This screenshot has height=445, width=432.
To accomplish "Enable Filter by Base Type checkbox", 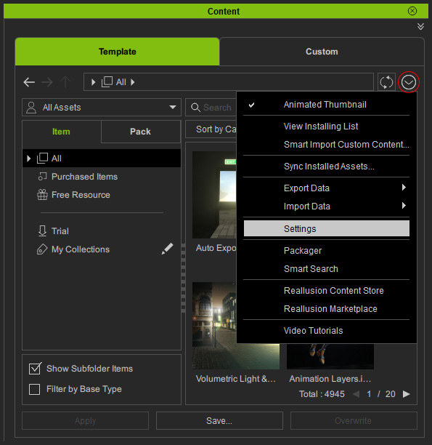I will point(35,389).
